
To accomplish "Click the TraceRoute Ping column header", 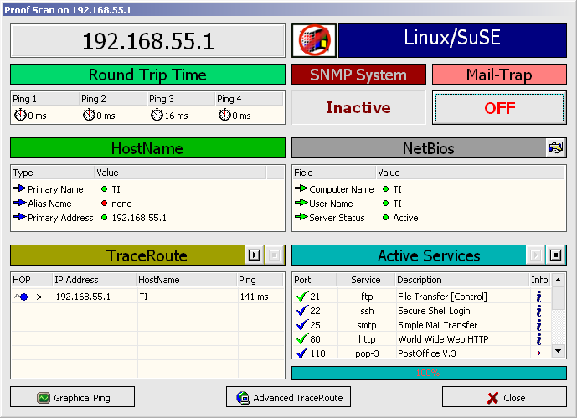I will (x=261, y=280).
